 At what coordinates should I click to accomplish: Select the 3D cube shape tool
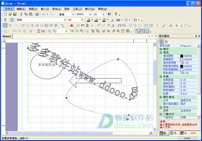coord(151,26)
